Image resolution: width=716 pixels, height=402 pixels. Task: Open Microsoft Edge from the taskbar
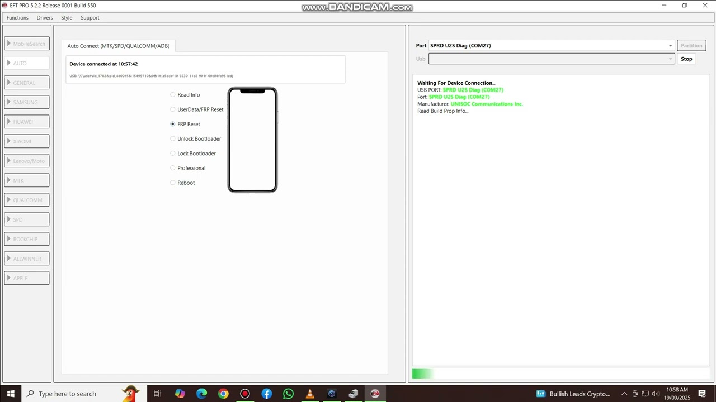pyautogui.click(x=201, y=394)
